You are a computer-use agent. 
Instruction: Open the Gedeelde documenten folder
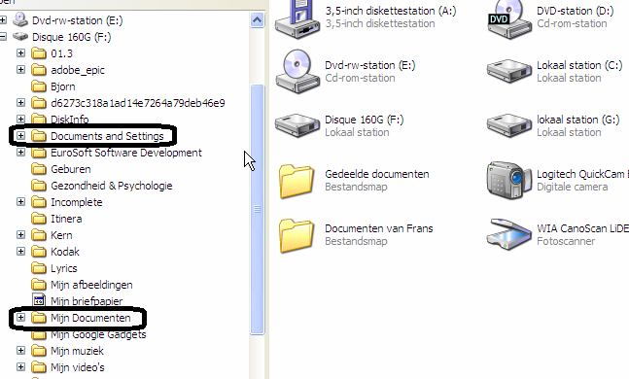point(297,181)
